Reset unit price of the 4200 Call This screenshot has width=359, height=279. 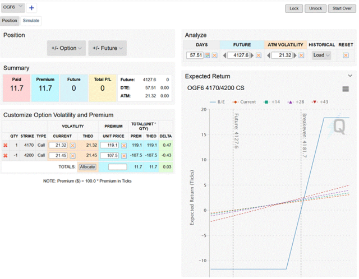(123, 155)
